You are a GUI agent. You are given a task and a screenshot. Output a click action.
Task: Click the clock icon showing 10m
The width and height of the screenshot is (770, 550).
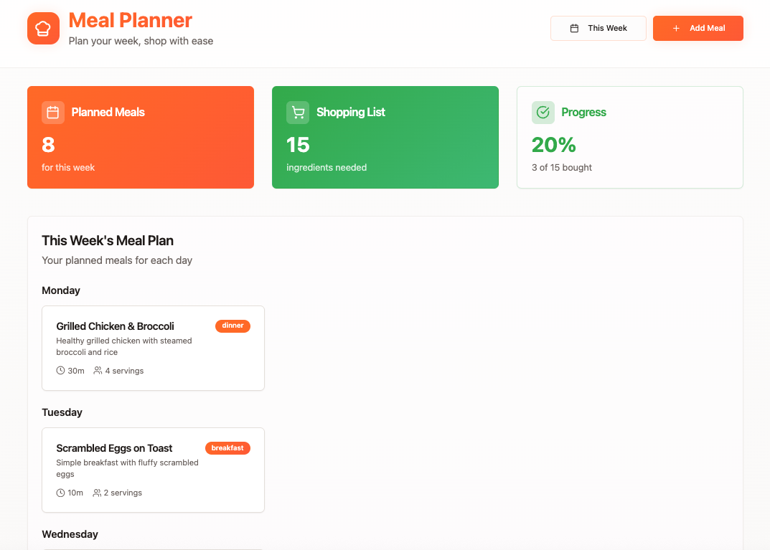point(60,493)
